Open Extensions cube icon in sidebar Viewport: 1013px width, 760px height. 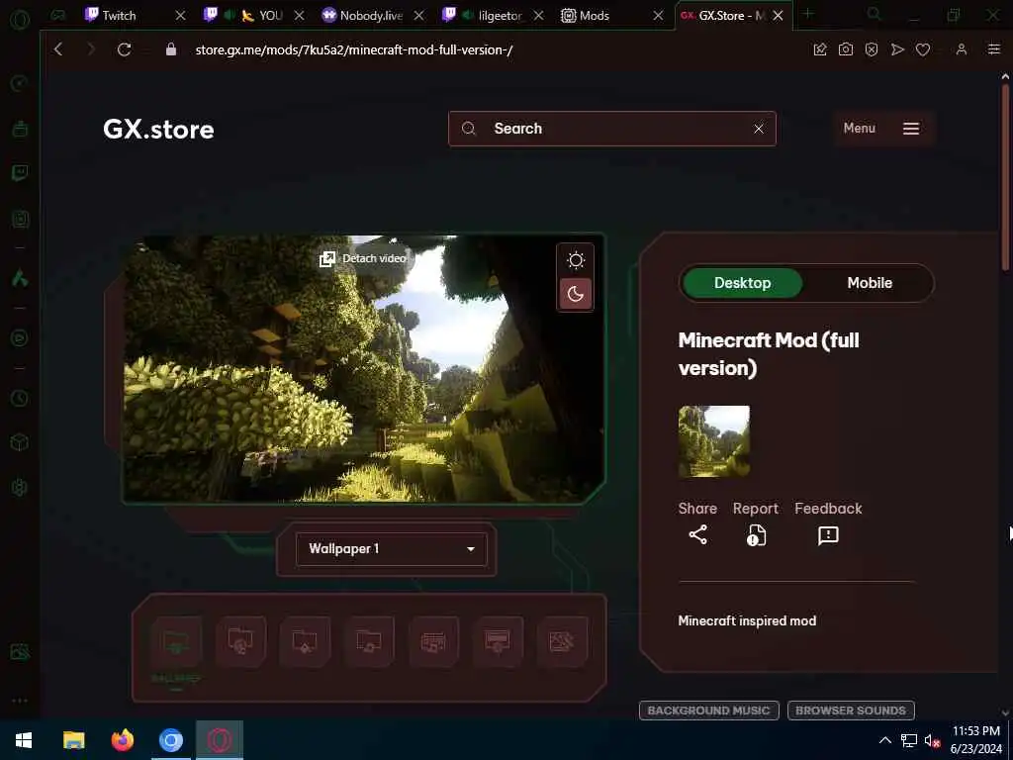(x=20, y=442)
